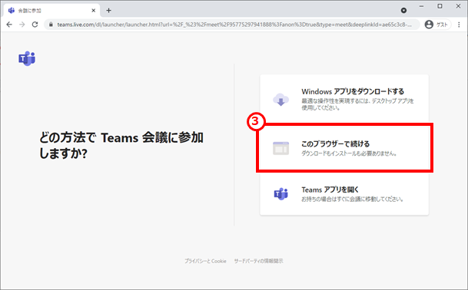The height and width of the screenshot is (290, 468).
Task: Close the 会議に参加 tab
Action: click(x=94, y=11)
